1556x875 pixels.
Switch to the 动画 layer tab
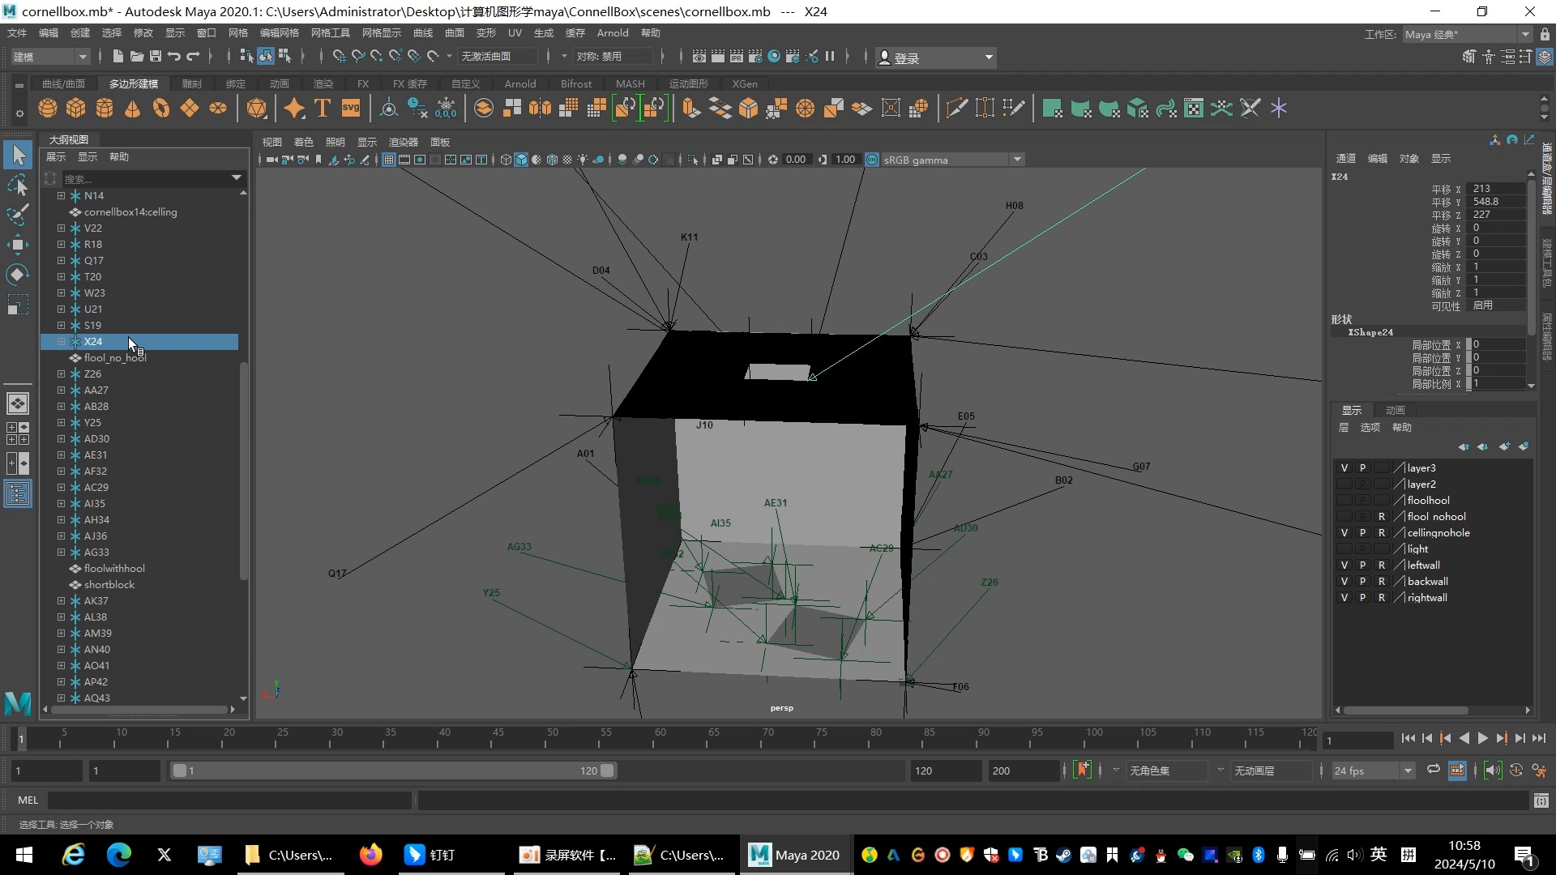click(1395, 410)
